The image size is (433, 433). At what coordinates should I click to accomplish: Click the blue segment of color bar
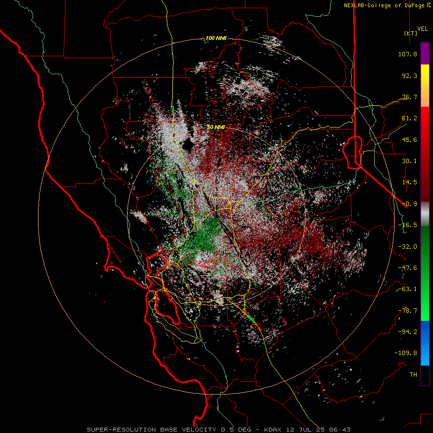click(425, 343)
